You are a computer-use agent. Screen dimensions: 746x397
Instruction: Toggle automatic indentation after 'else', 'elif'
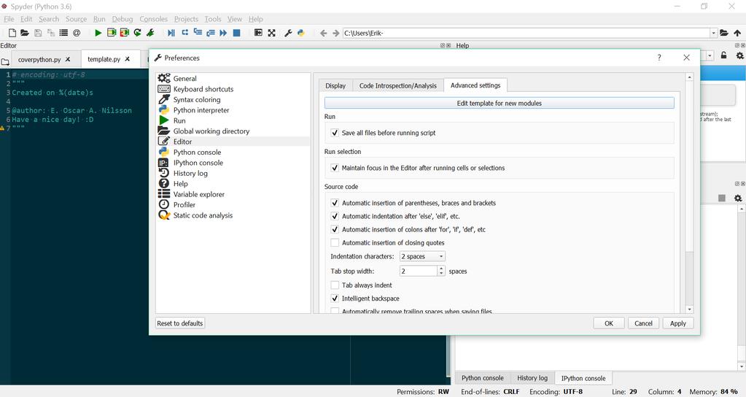(x=335, y=216)
